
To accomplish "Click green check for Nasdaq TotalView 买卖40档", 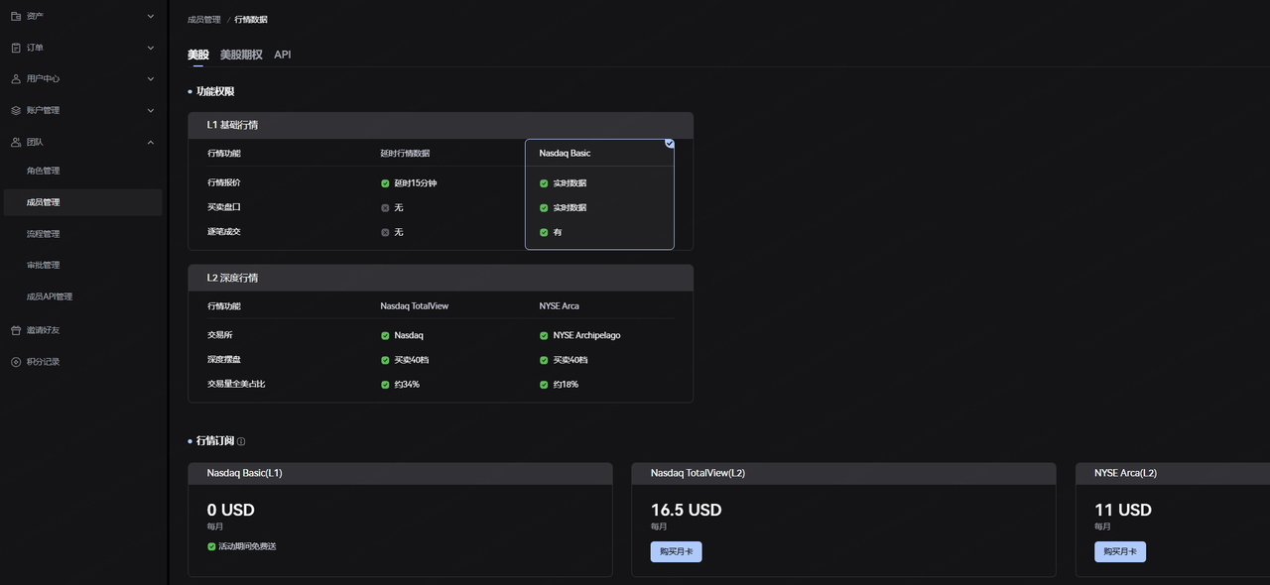I will 385,360.
